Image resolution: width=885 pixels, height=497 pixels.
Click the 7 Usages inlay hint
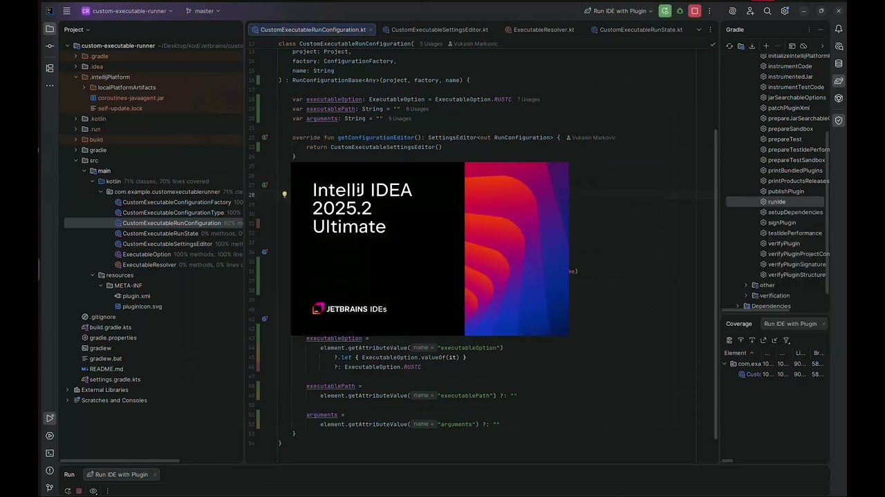click(528, 99)
